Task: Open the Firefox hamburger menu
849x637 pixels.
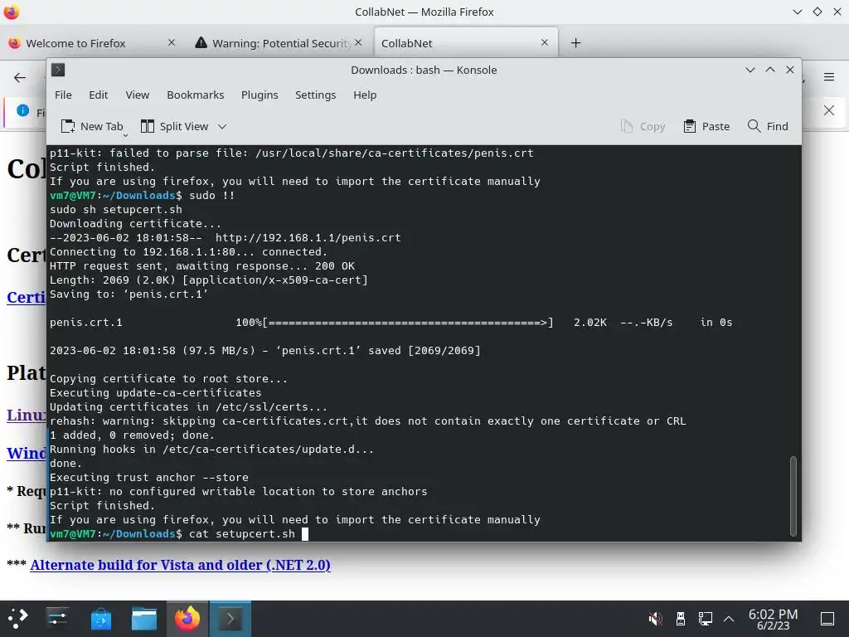Action: 829,77
